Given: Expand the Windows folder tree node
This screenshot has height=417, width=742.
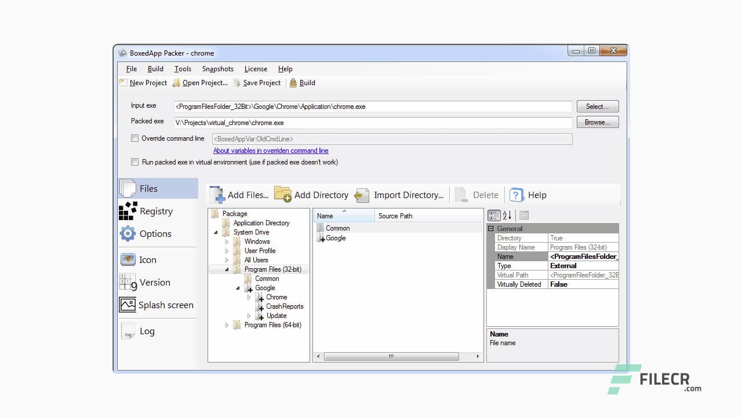Looking at the screenshot, I should tap(227, 242).
